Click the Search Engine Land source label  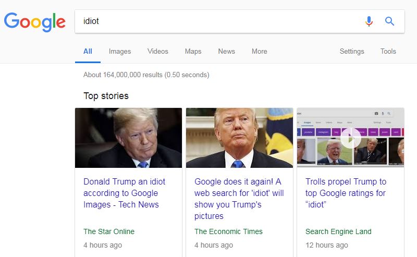[338, 231]
